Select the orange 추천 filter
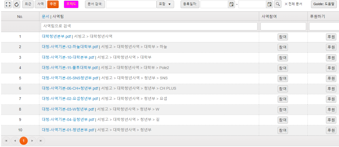The image size is (339, 147). click(53, 4)
